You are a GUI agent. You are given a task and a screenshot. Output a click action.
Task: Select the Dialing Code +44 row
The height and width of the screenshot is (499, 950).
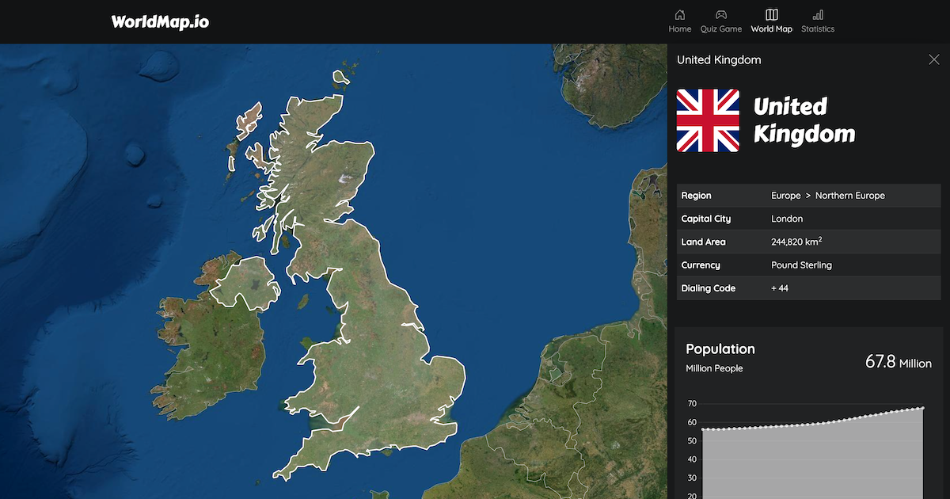pyautogui.click(x=780, y=288)
